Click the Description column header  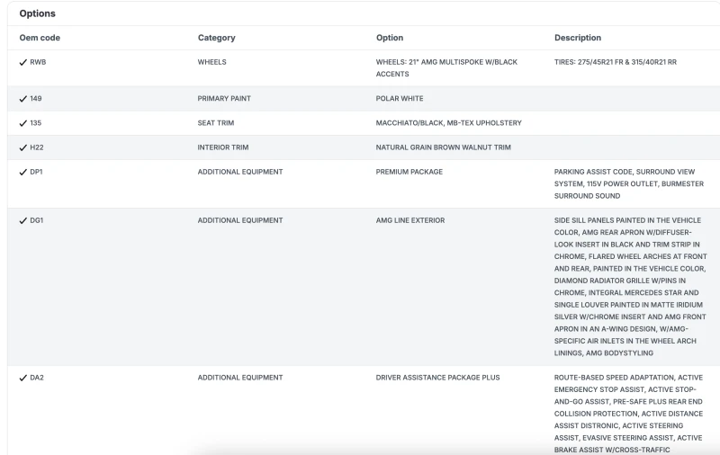click(x=578, y=38)
